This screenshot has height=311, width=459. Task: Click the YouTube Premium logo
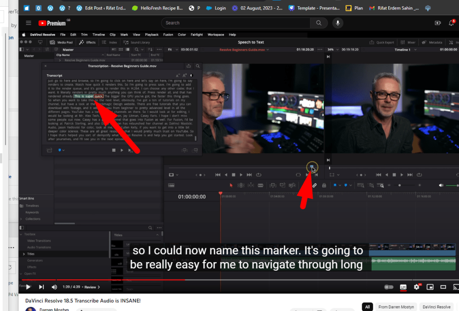coord(52,23)
